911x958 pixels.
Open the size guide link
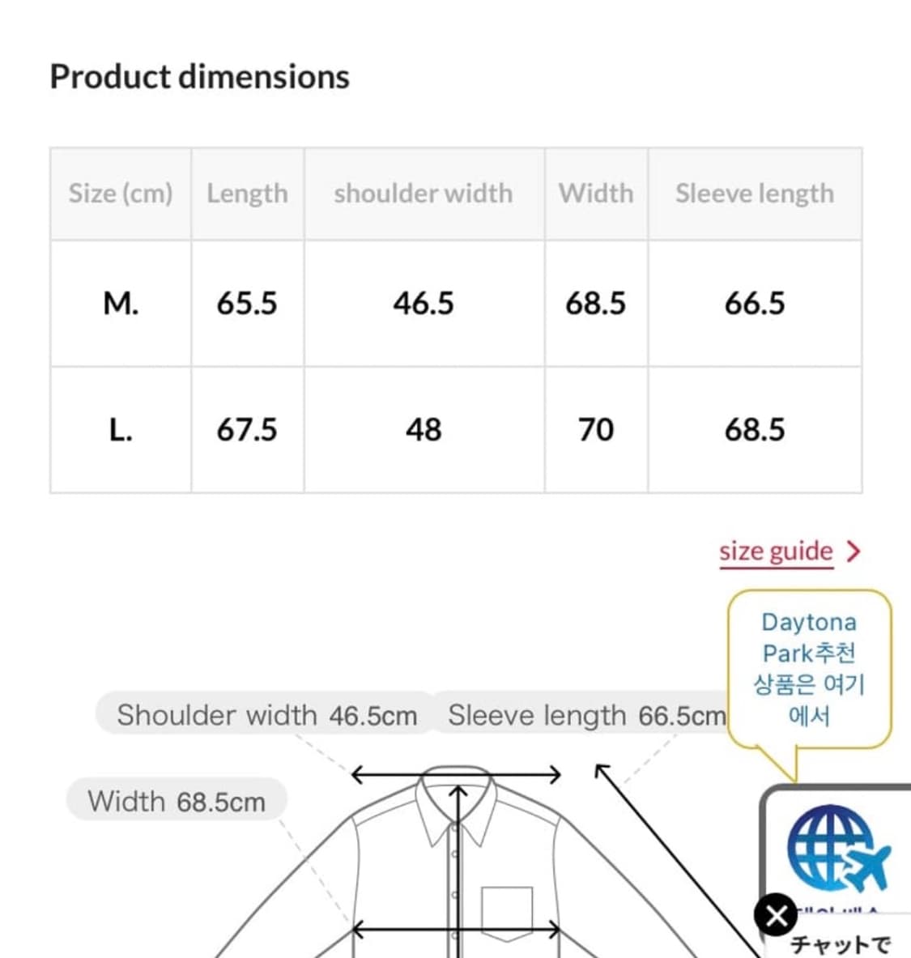pos(776,551)
